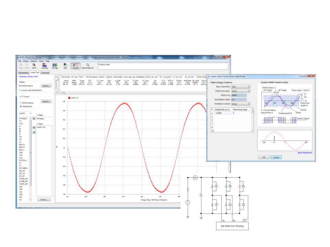Click the PhaseAng cell in row 1
Image resolution: width=330 pixels, height=247 pixels.
point(242,113)
